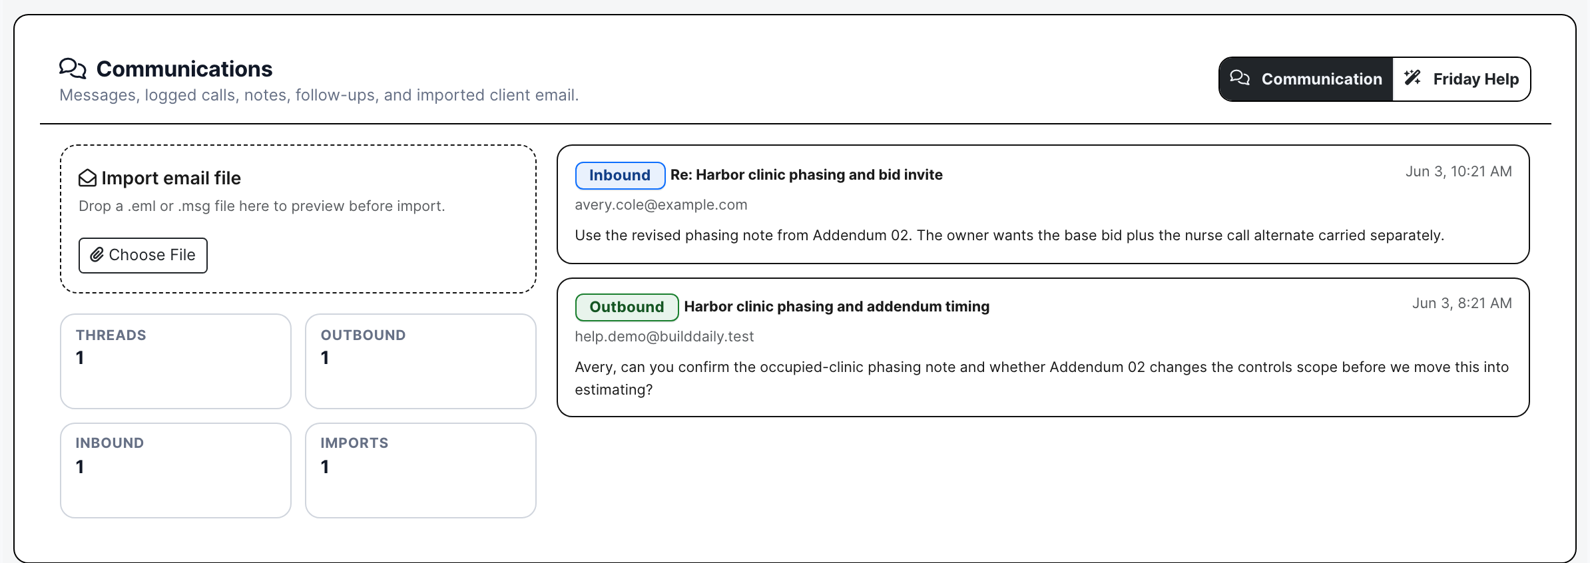Click timestamp Jun 3, 8:21 AM
The image size is (1590, 563).
(1462, 303)
